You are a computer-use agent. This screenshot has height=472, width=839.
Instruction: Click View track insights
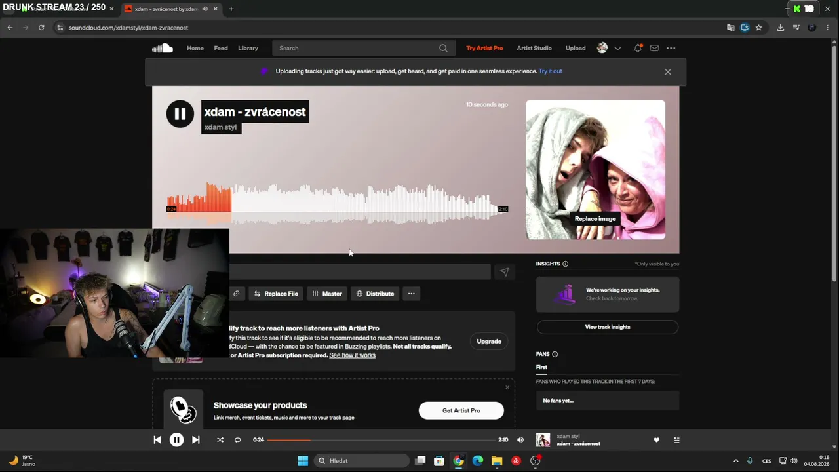[x=608, y=327]
